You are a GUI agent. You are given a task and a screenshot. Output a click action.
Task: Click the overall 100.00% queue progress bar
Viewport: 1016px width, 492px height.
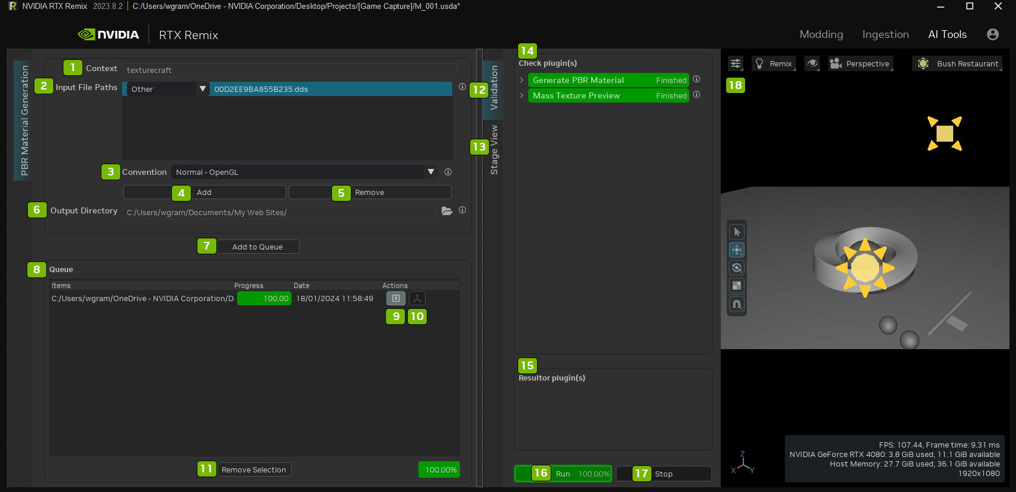pyautogui.click(x=439, y=469)
